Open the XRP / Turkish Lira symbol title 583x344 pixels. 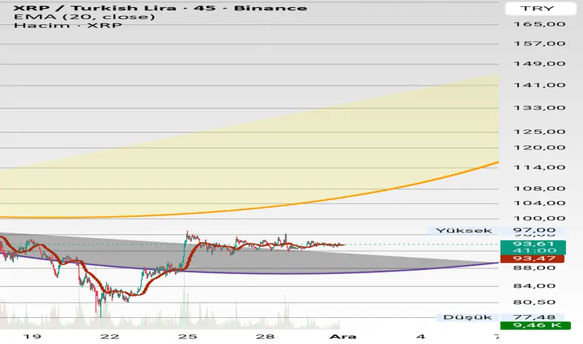pyautogui.click(x=160, y=8)
